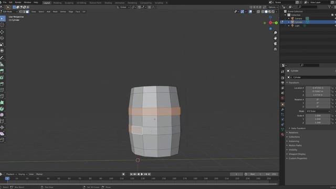Toggle the camera view icon

click(275, 44)
